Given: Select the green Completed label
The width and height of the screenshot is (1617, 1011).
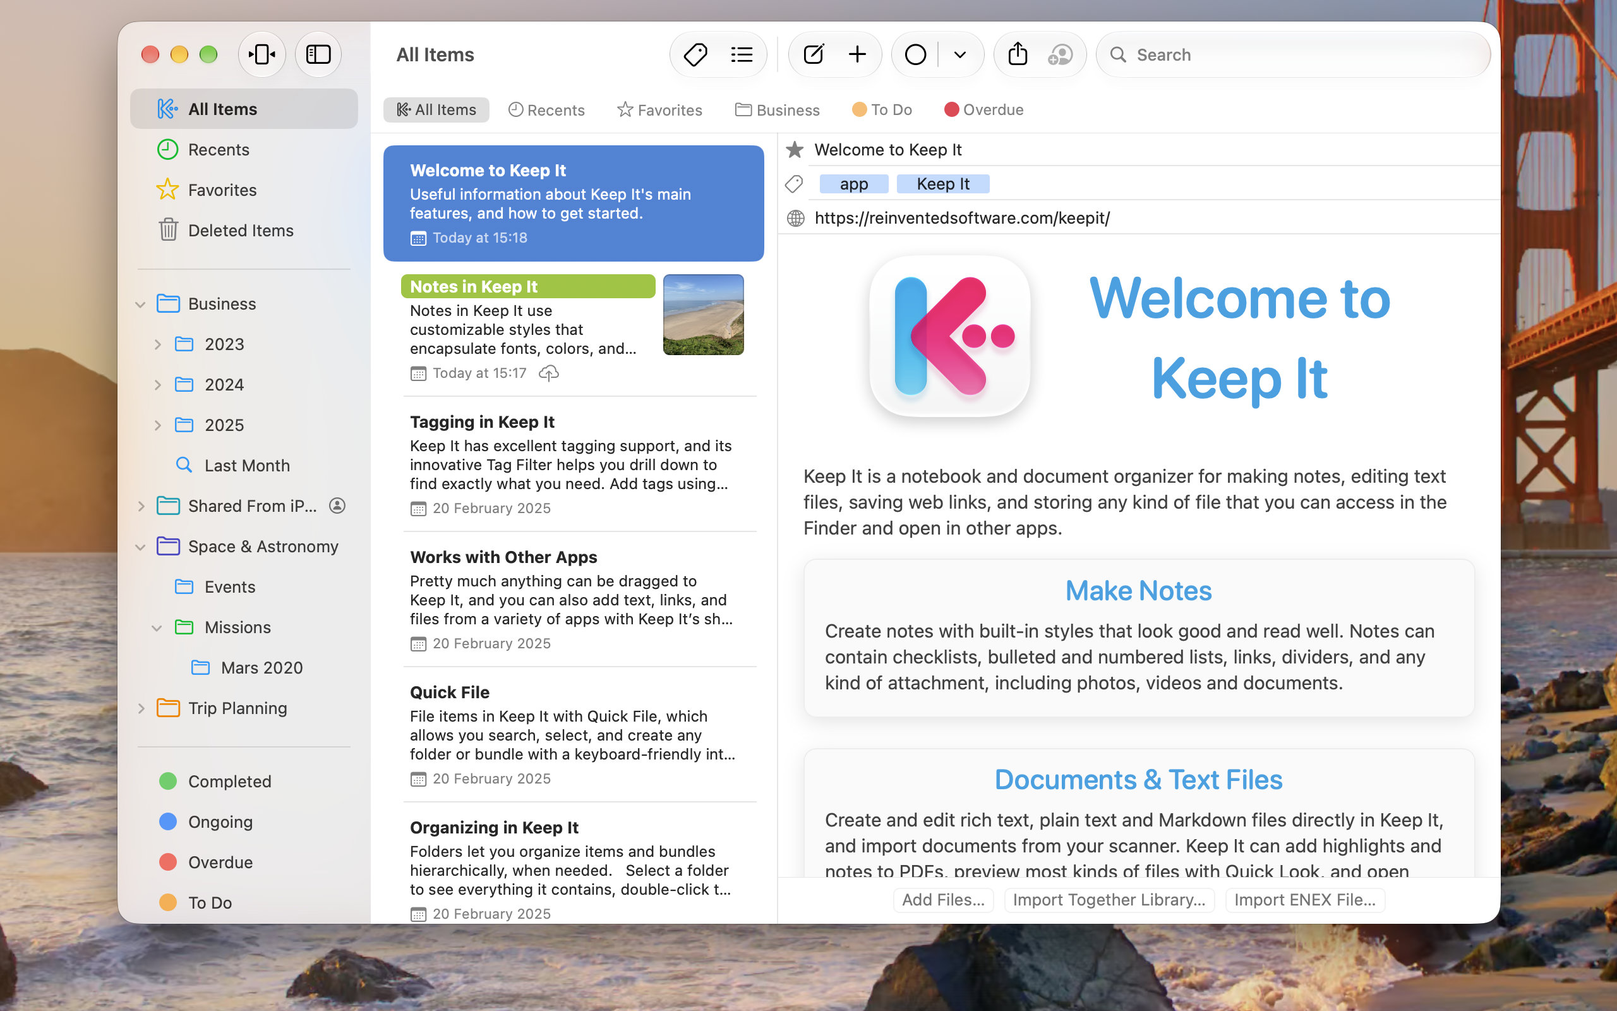Looking at the screenshot, I should point(244,781).
